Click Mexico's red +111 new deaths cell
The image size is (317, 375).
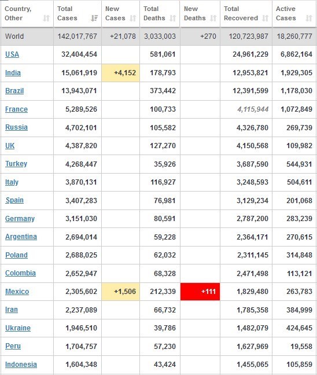click(x=200, y=292)
